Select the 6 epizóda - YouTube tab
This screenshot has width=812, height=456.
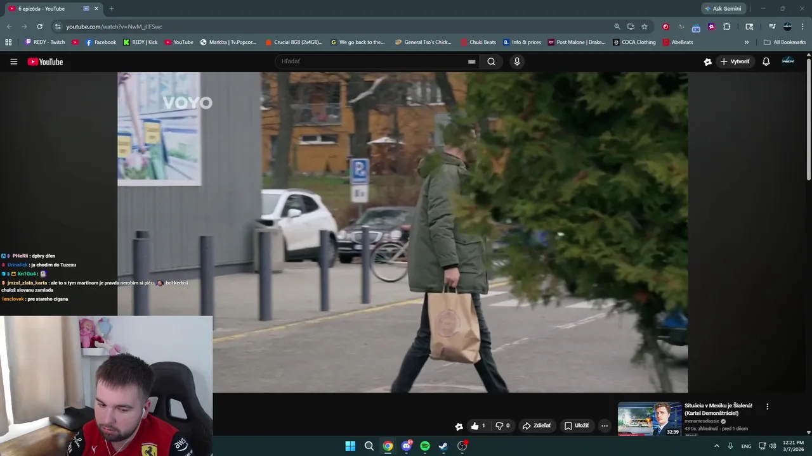53,9
